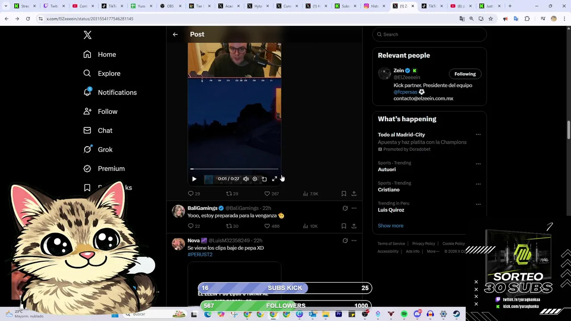571x321 pixels.
Task: Like BaliGamings comment with 486 likes
Action: click(x=271, y=226)
